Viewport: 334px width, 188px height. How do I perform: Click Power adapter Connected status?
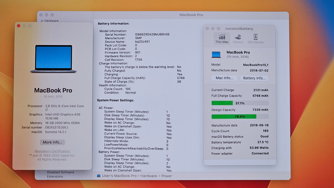coord(260,153)
